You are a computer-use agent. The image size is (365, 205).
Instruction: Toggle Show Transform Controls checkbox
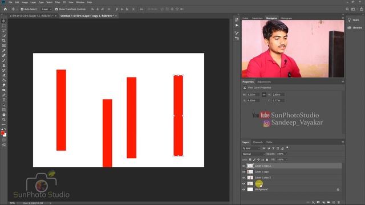(x=56, y=9)
